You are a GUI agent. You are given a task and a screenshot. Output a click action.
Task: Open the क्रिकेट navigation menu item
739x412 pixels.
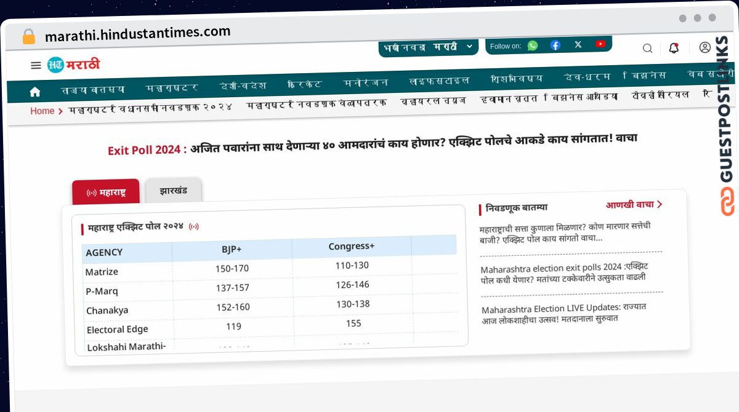[x=304, y=84]
